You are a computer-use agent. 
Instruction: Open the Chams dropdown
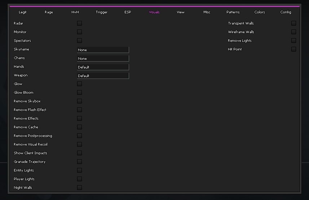[103, 58]
